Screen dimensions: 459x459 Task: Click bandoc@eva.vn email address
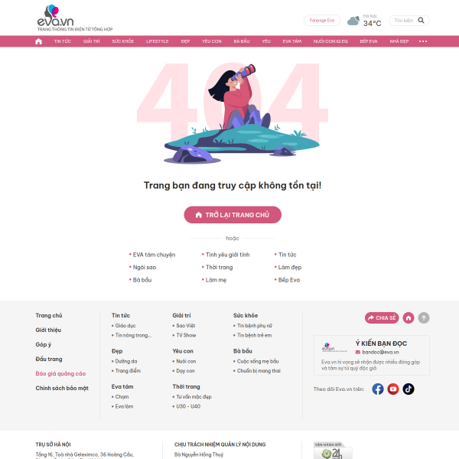[x=380, y=352]
